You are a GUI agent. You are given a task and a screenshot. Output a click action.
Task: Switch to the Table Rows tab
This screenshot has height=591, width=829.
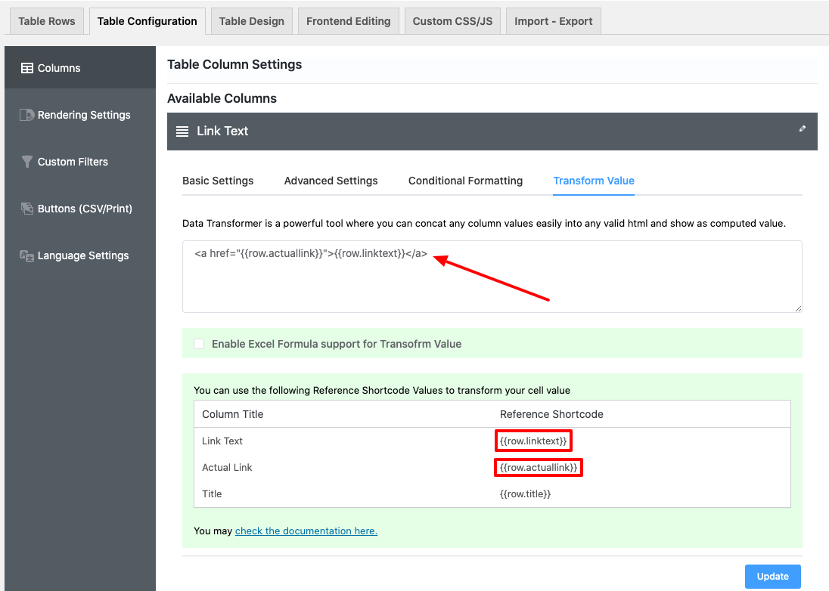pos(46,20)
